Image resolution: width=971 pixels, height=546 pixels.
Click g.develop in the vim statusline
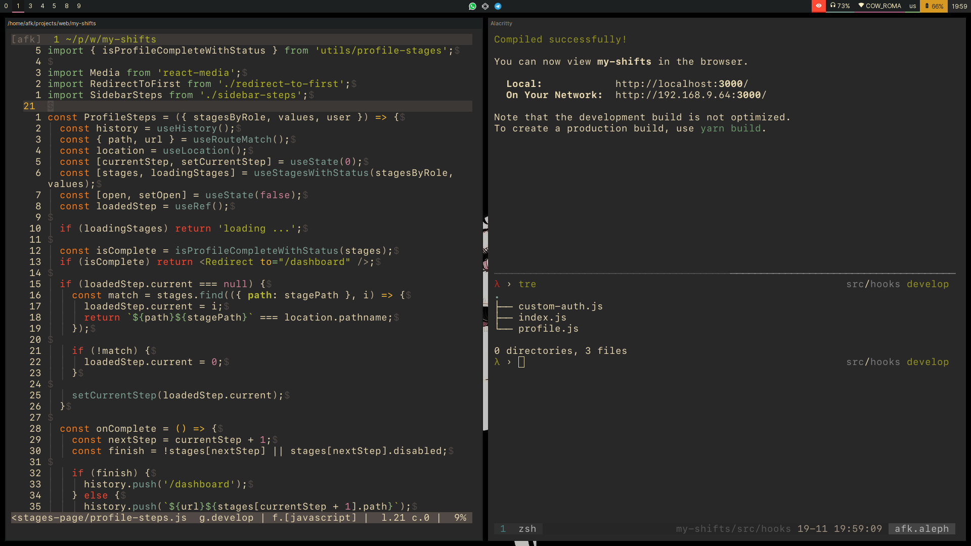click(x=226, y=518)
